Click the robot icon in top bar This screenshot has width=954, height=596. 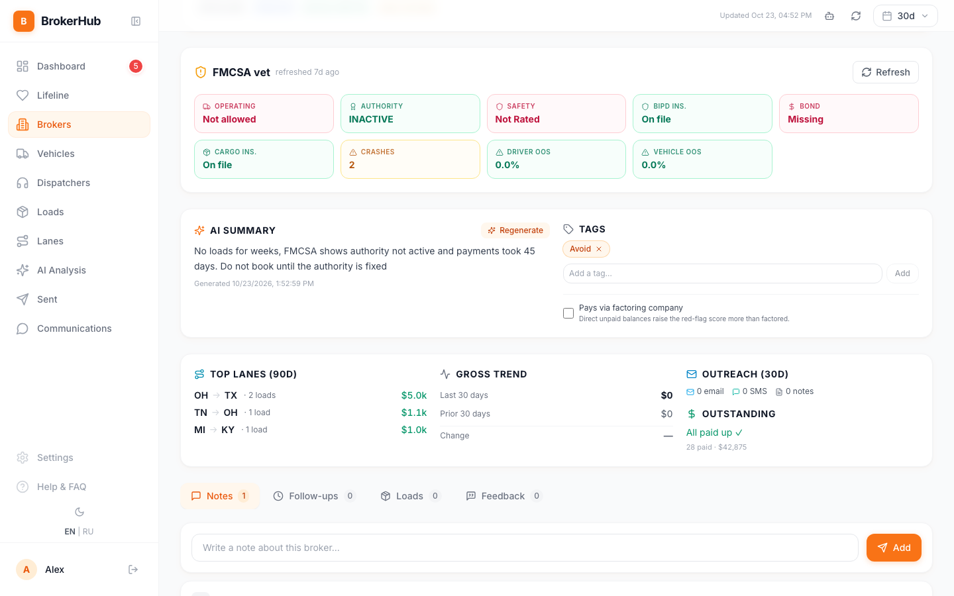pyautogui.click(x=829, y=16)
